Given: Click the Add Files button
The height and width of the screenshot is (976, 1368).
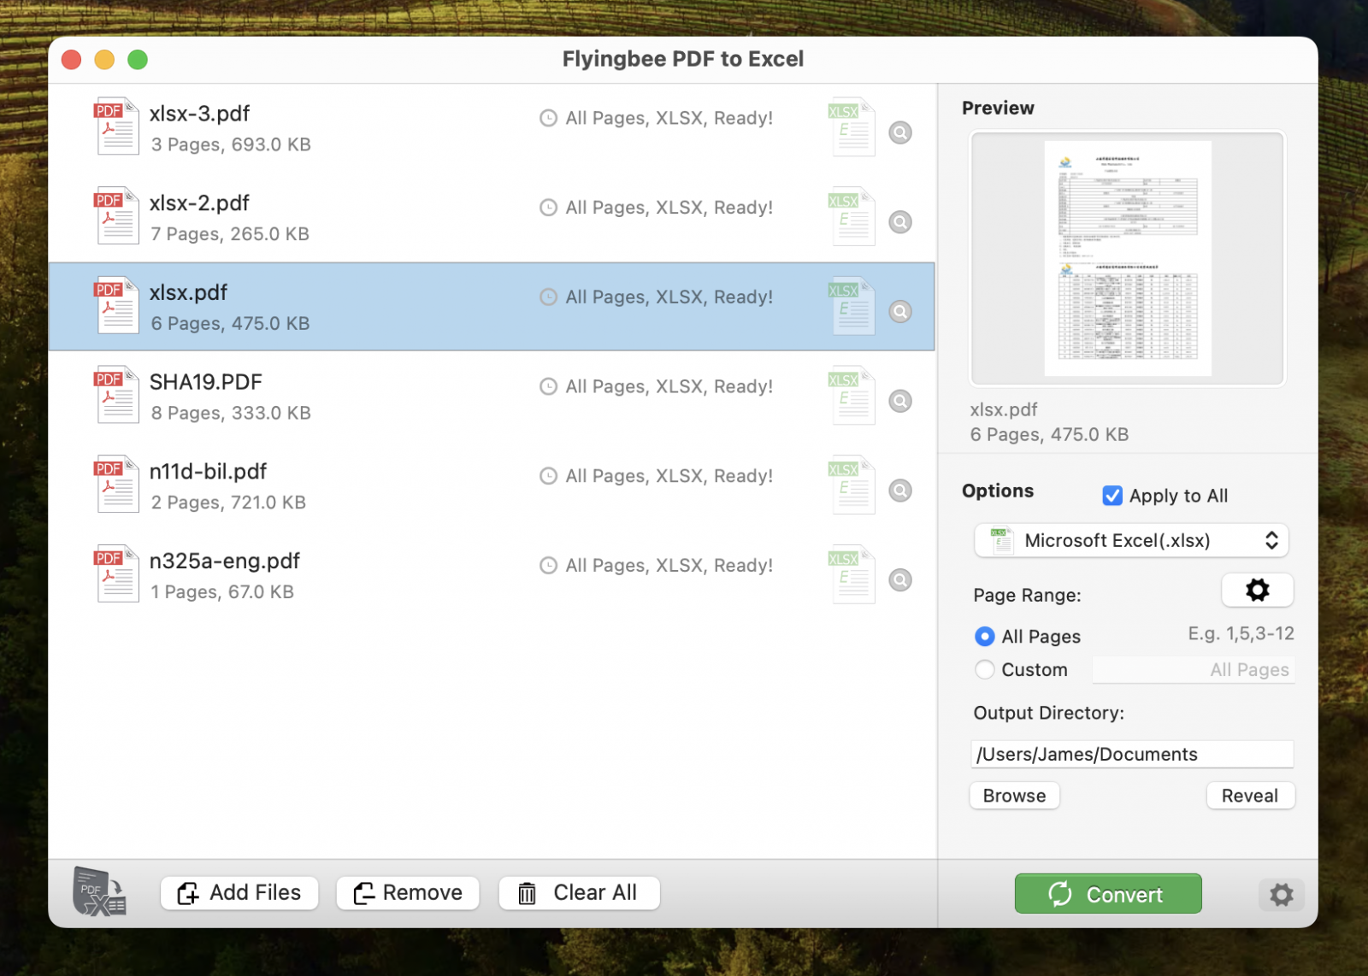Looking at the screenshot, I should (x=239, y=893).
